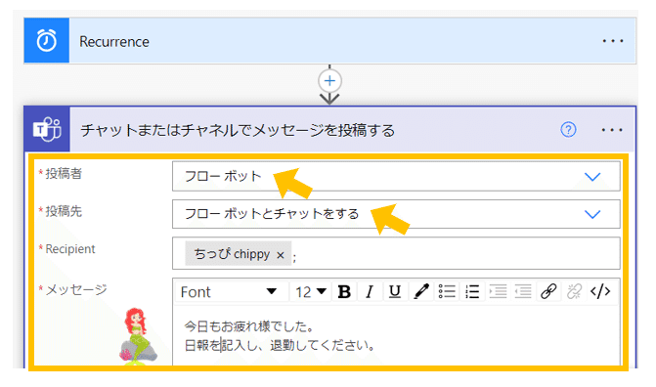The width and height of the screenshot is (656, 387).
Task: Click the メッセージ field label
Action: tap(75, 289)
